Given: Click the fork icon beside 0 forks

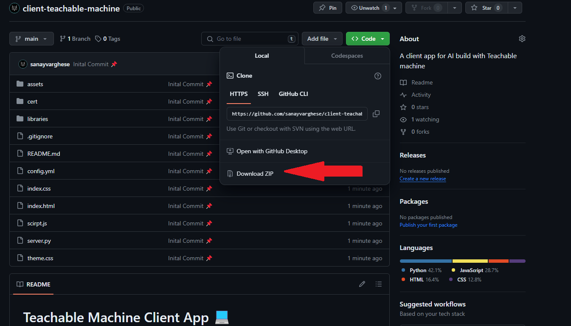Looking at the screenshot, I should click(x=403, y=132).
